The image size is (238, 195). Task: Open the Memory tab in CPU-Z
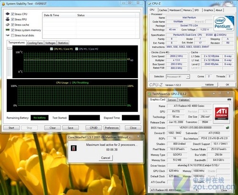coord(188,10)
